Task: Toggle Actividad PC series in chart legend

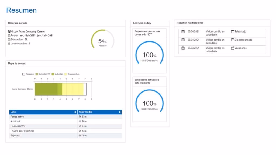Action: point(37,74)
